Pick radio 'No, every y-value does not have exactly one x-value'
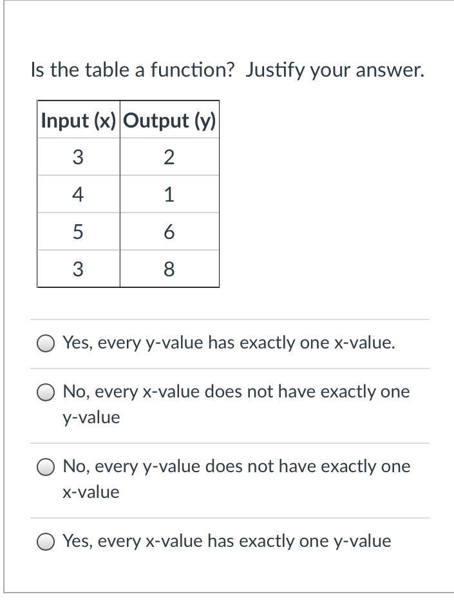454x601 pixels. point(45,466)
